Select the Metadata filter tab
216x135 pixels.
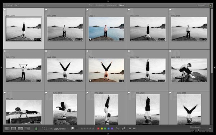112,5
